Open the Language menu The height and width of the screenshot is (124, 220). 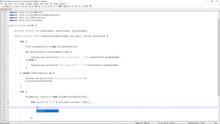point(29,4)
